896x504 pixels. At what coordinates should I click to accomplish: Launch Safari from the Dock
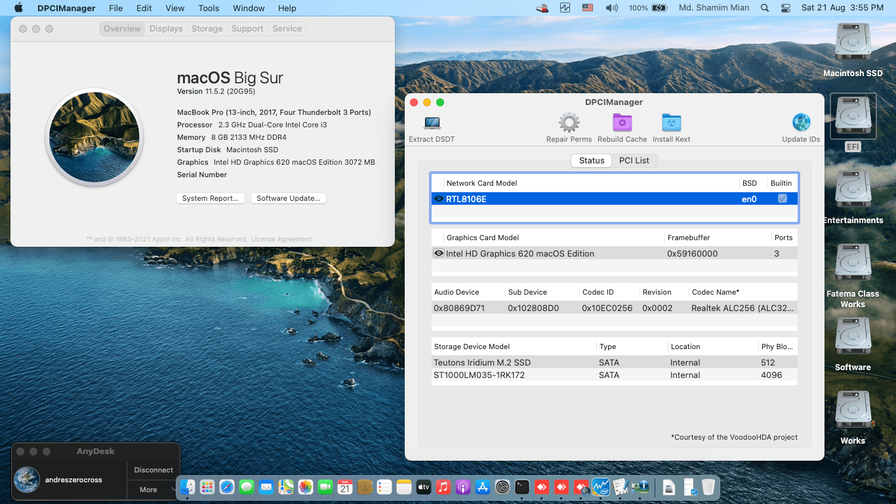point(227,487)
